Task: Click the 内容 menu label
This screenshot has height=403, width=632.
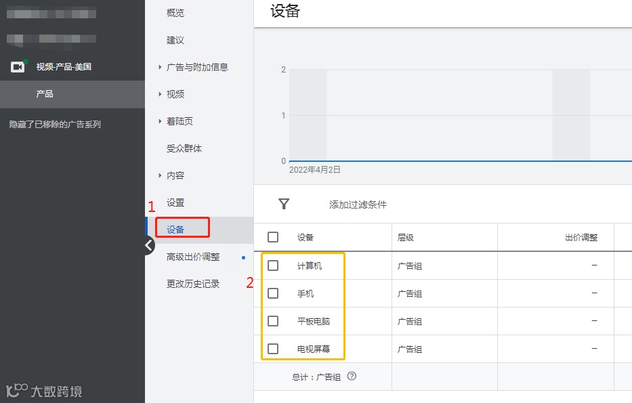Action: coord(175,175)
